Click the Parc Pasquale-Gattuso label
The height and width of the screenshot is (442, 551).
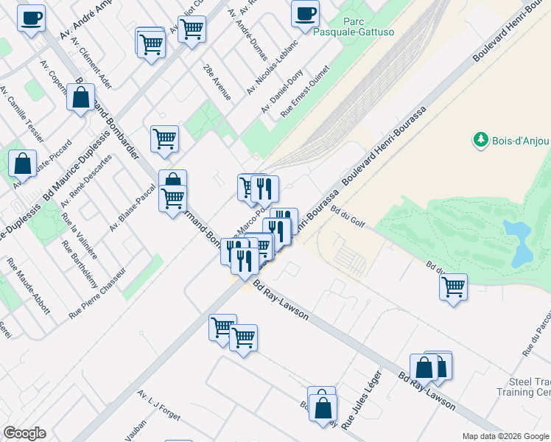pyautogui.click(x=354, y=27)
